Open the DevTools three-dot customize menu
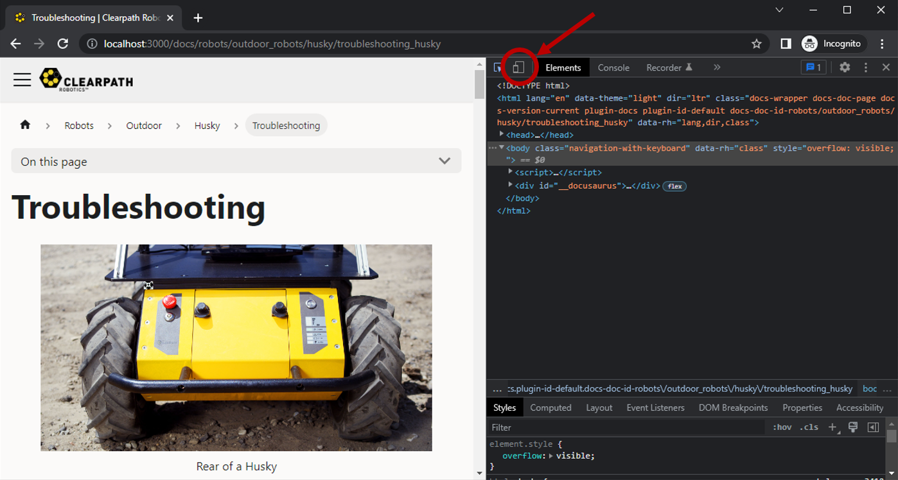The width and height of the screenshot is (898, 480). click(865, 67)
